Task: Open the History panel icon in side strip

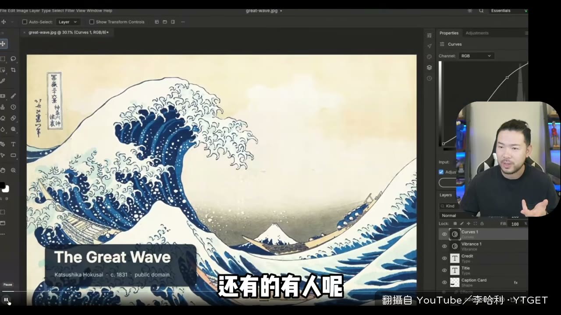Action: (x=429, y=78)
